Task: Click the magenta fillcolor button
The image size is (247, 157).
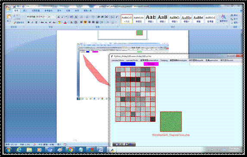Action: (151, 64)
